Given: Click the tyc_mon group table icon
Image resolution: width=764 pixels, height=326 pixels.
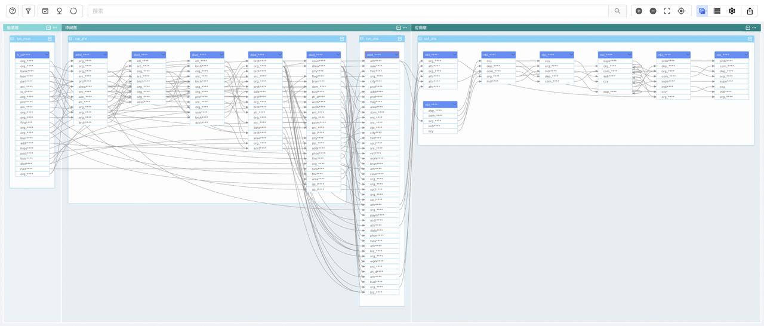Looking at the screenshot, I should click(x=13, y=38).
